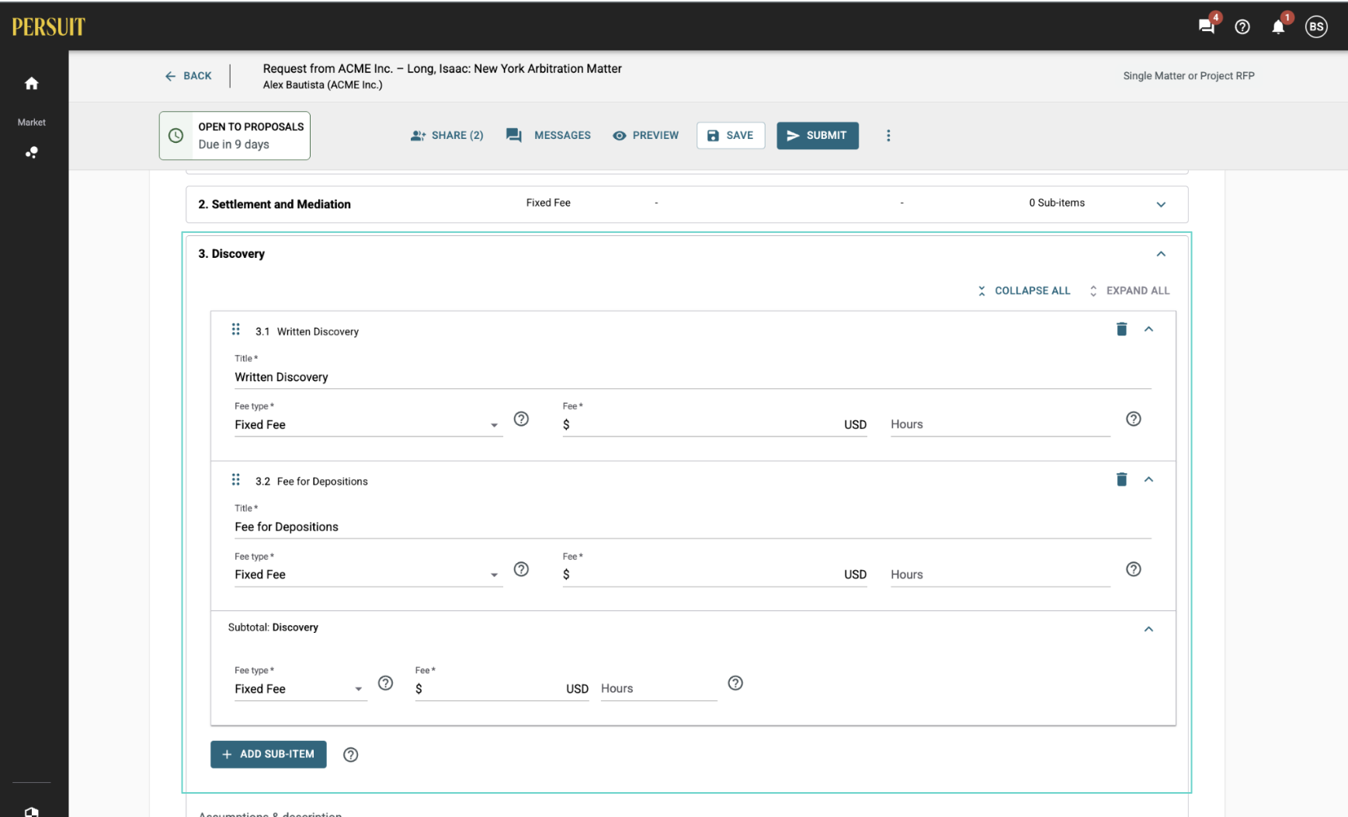Open the three-dot more options menu
The height and width of the screenshot is (817, 1348).
point(888,135)
